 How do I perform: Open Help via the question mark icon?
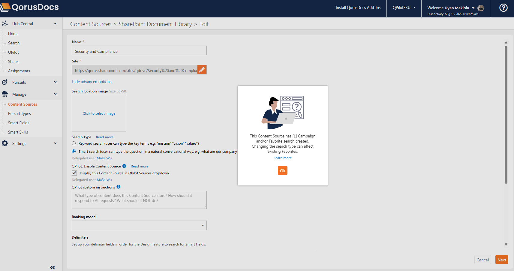click(x=503, y=8)
